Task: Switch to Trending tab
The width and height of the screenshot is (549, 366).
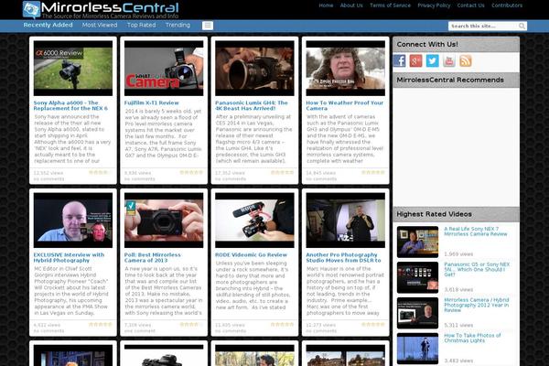Action: click(178, 25)
